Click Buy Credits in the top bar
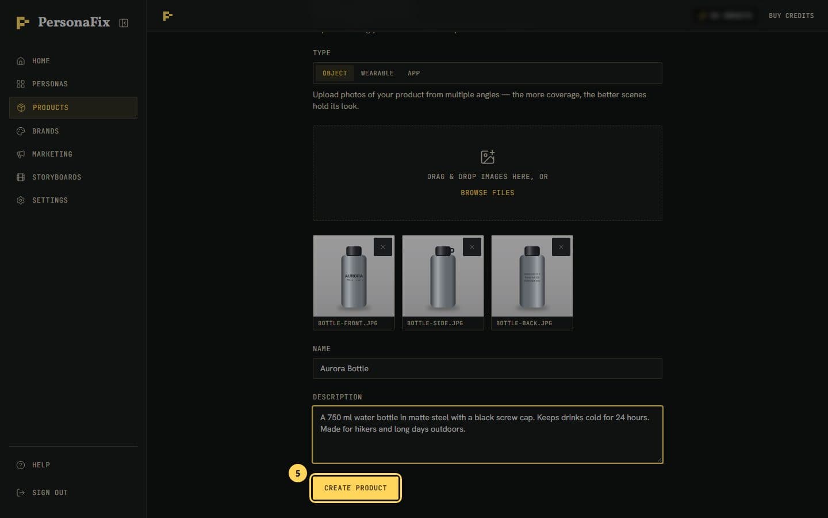 791,16
